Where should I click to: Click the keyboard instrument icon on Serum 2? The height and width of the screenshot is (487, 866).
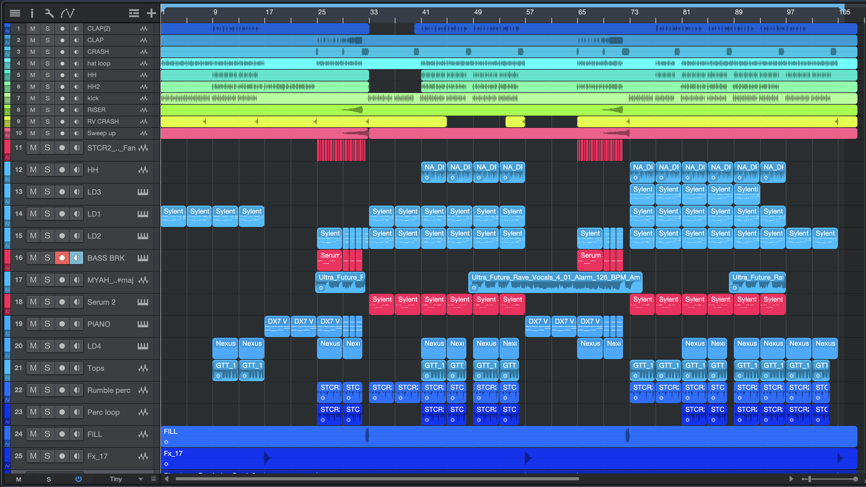point(143,302)
